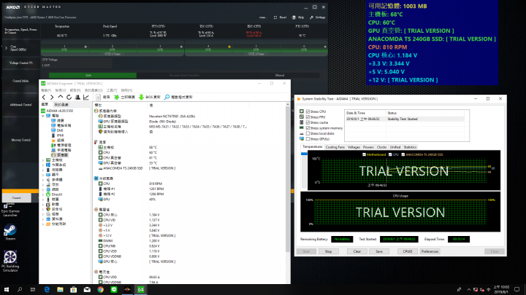The height and width of the screenshot is (295, 526).
Task: Open CPUID from stability test
Action: coord(408,251)
